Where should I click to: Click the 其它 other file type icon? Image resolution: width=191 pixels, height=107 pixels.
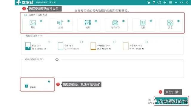click(170, 23)
